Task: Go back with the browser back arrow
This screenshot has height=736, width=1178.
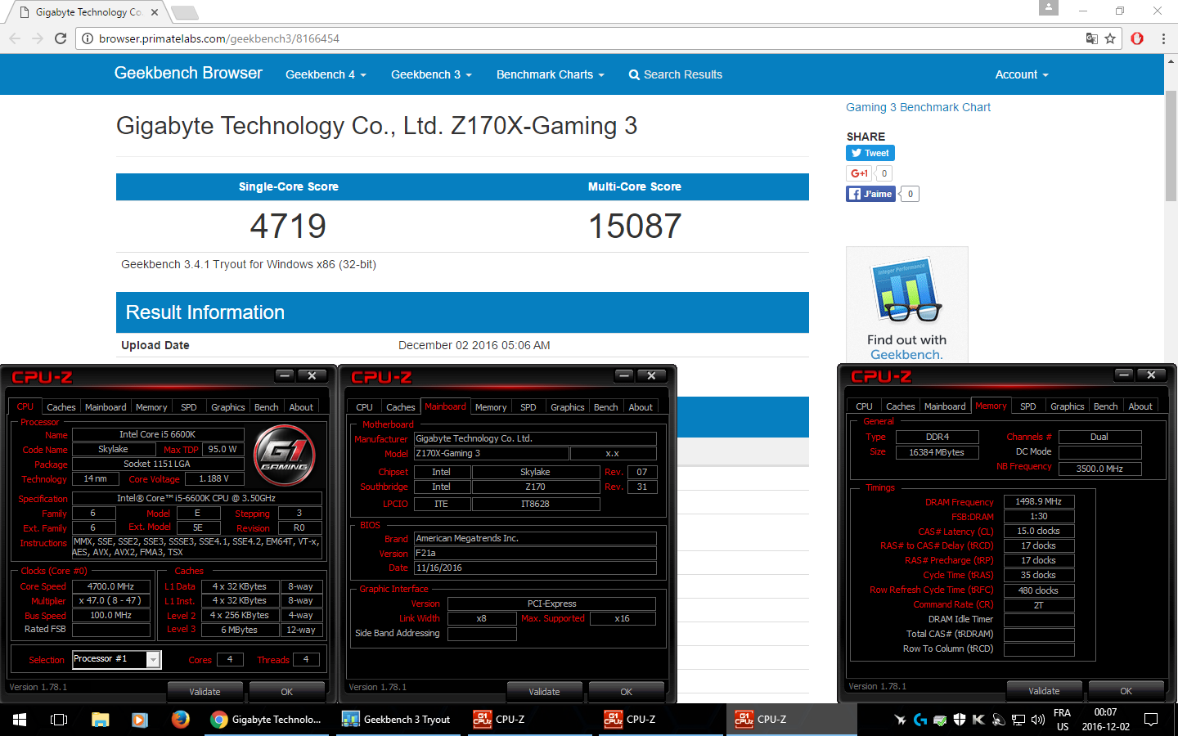Action: pos(15,38)
